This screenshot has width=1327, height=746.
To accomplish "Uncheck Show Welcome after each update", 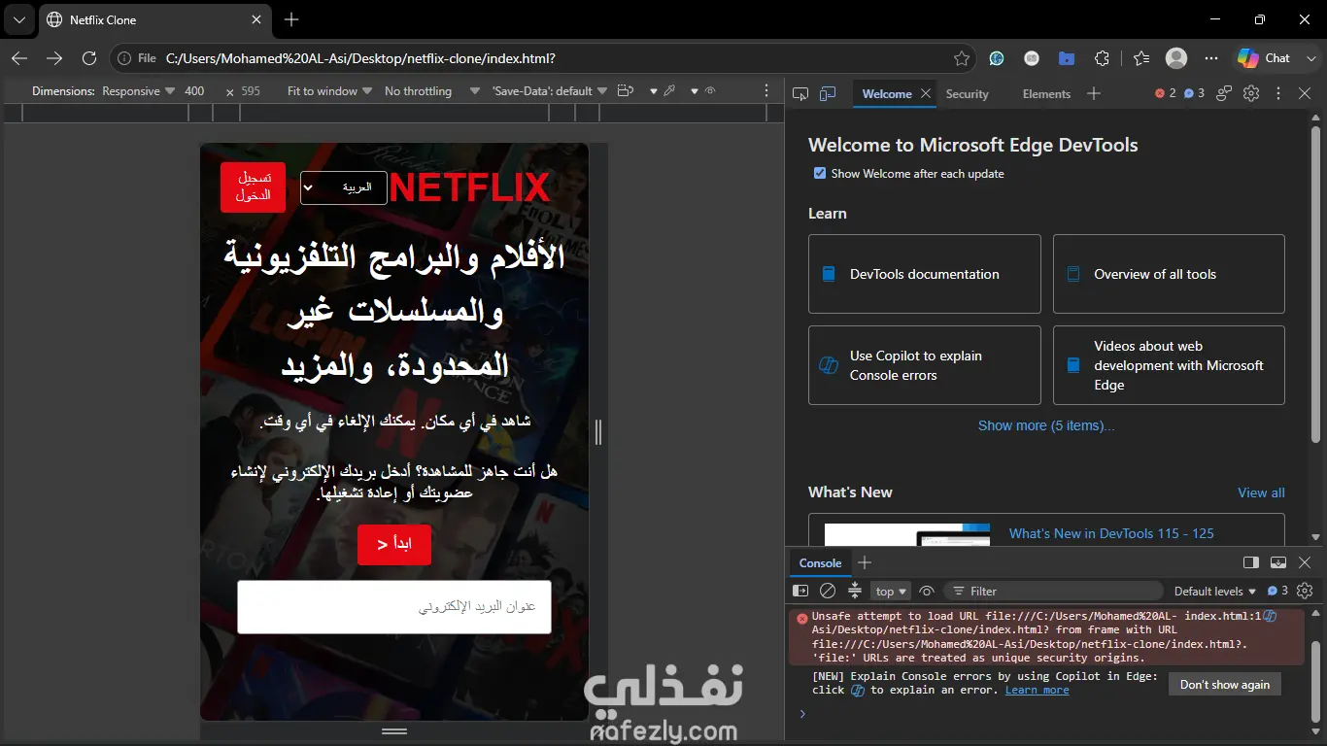I will pos(820,173).
